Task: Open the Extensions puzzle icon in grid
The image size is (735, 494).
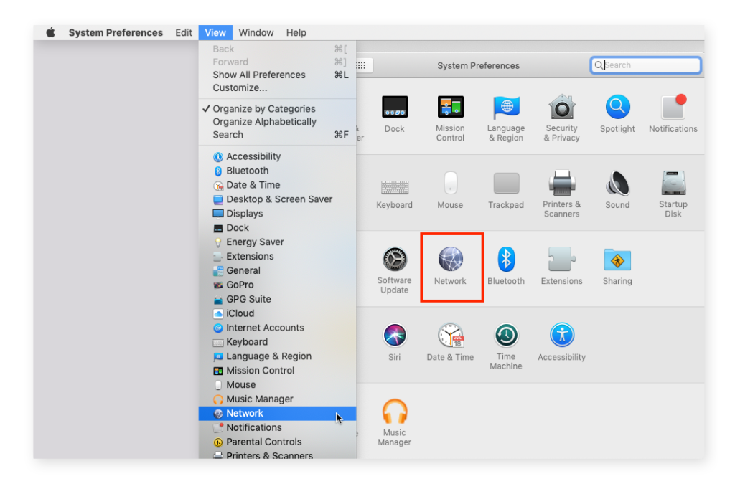Action: pos(561,259)
